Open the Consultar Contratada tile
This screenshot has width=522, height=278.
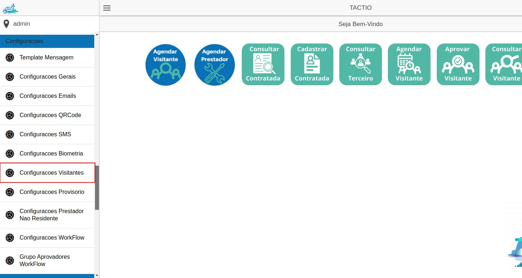click(263, 65)
